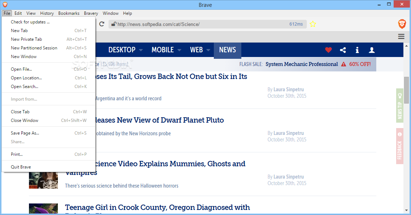Open the 60% OFF! link

360,64
